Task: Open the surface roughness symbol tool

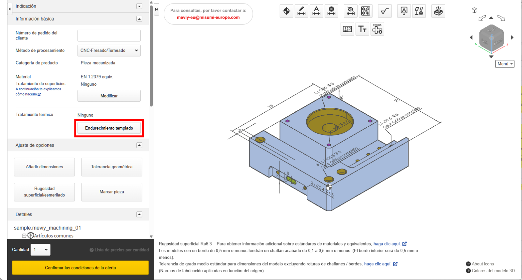Action: [385, 11]
